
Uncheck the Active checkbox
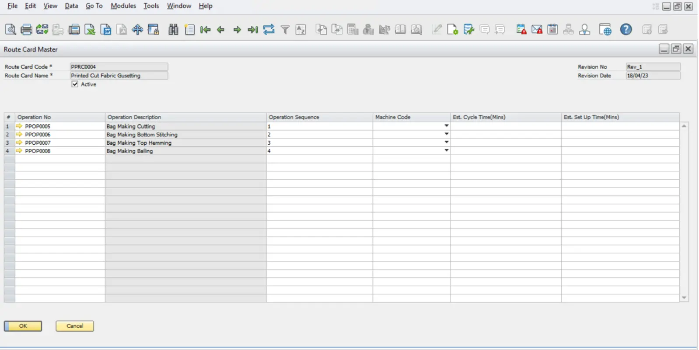coord(75,84)
